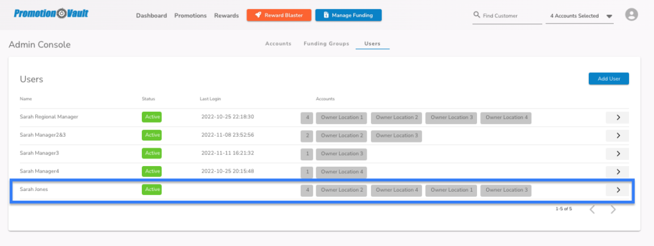Screen dimensions: 654x246
Task: Click account count 4 for Sarah Jones
Action: point(307,190)
